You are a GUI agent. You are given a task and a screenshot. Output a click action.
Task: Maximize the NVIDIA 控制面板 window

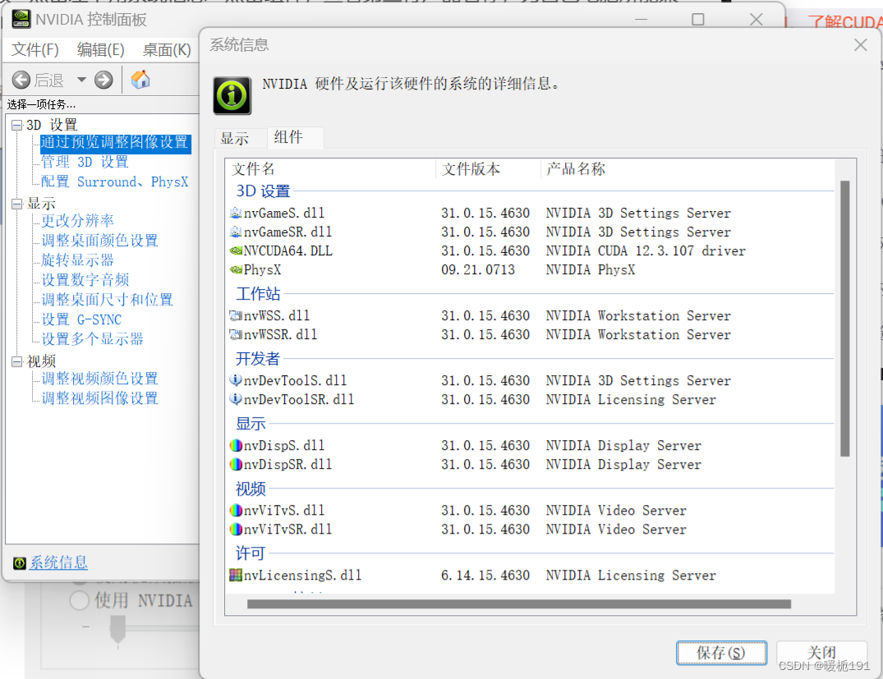697,19
